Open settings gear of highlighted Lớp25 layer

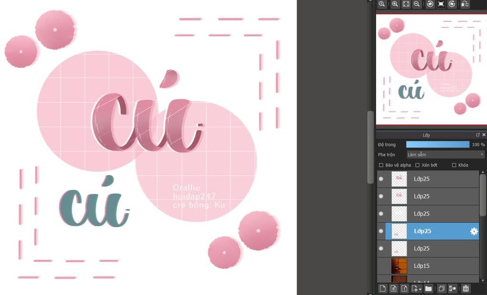tap(474, 231)
